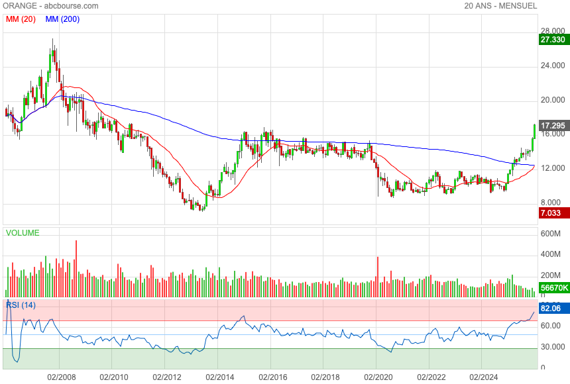Select the RSI (14) indicator label
The height and width of the screenshot is (384, 570).
click(x=21, y=305)
